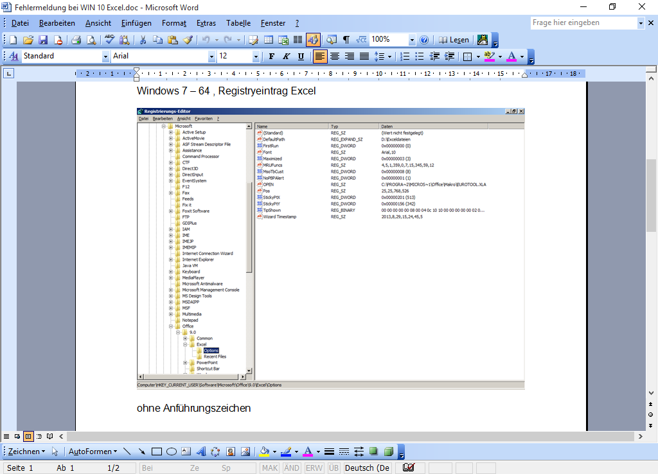Open the Bearbeiten menu
This screenshot has width=658, height=474.
(x=57, y=23)
